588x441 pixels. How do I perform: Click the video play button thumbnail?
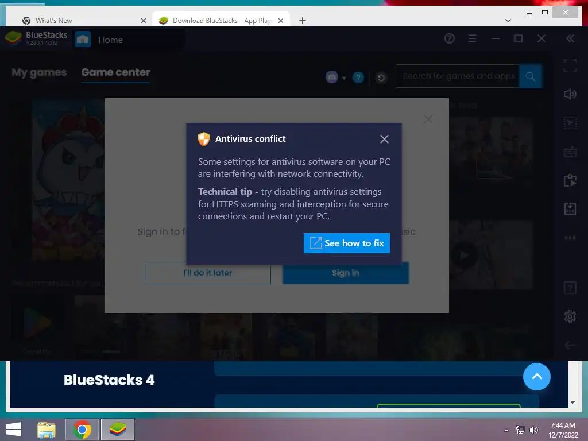click(x=464, y=256)
